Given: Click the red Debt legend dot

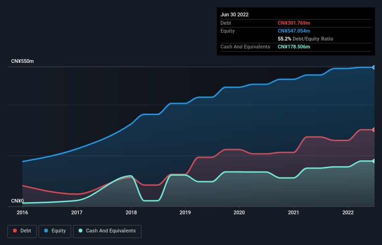Looking at the screenshot, I should pos(15,231).
